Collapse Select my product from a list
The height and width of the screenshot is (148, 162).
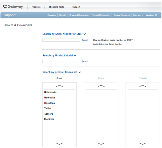click(x=62, y=72)
